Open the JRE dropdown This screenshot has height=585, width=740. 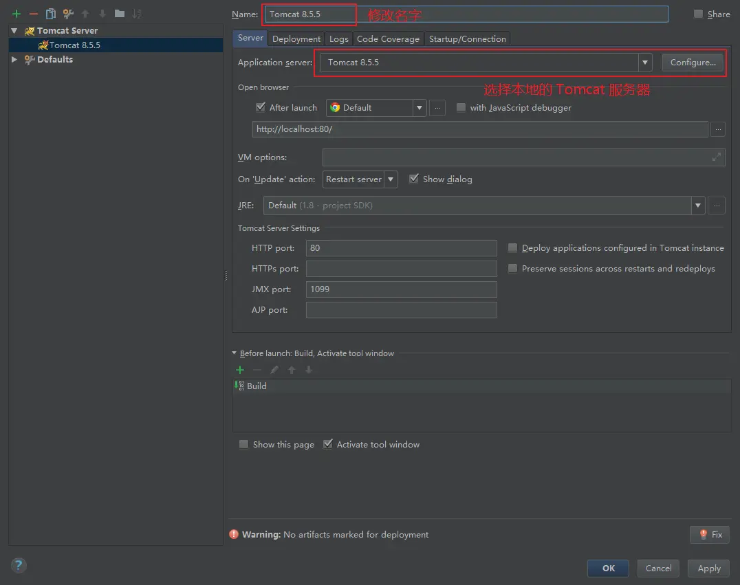[698, 206]
